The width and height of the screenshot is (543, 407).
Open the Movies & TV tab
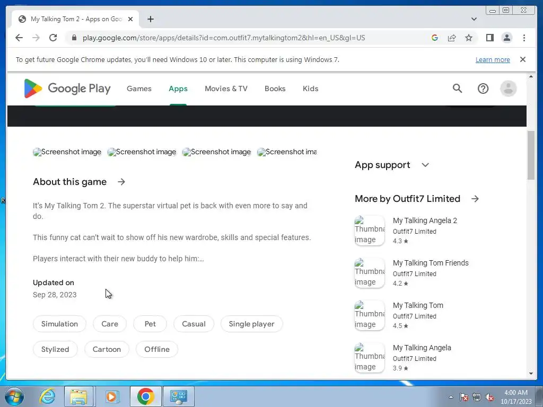[x=226, y=89]
